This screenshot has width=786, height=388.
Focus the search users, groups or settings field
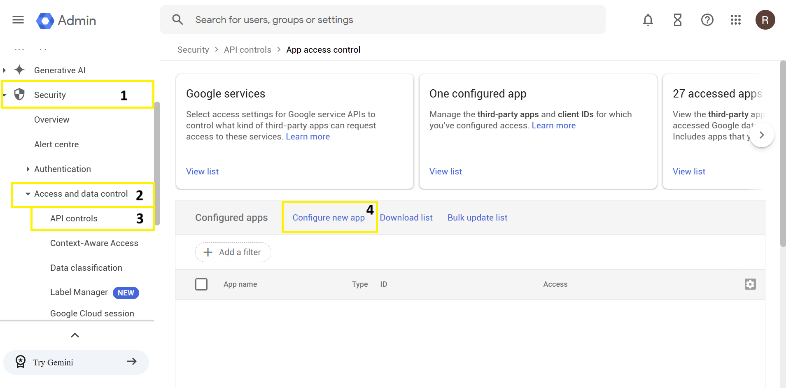pos(383,20)
